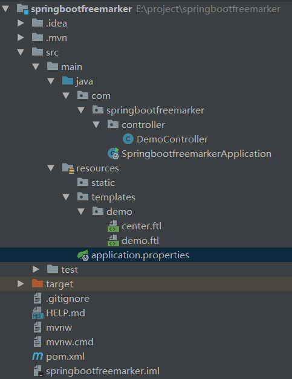Click the DemoController class icon

128,139
